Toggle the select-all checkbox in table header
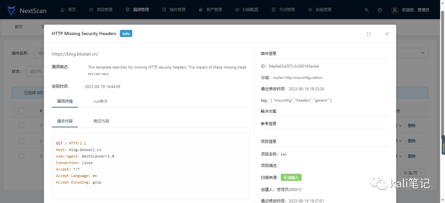Image resolution: width=445 pixels, height=203 pixels. [x=21, y=111]
